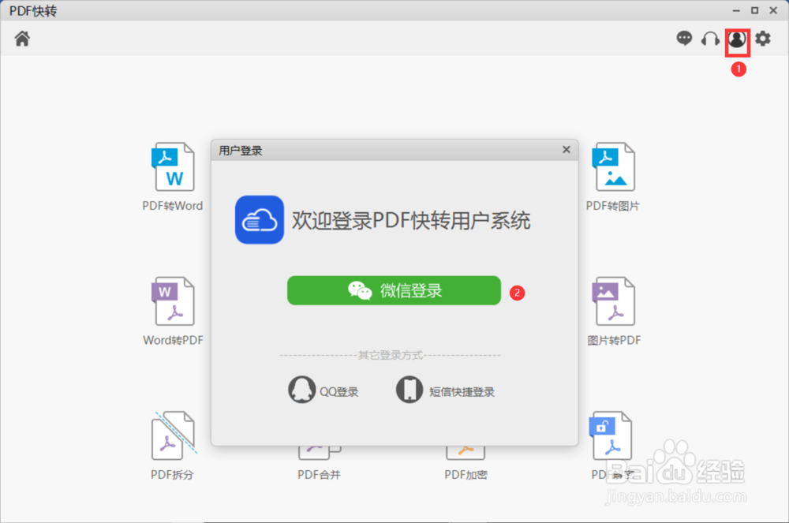Screen dimensions: 789x523
Task: Choose 短信快捷登录 SMS quick login
Action: 446,389
